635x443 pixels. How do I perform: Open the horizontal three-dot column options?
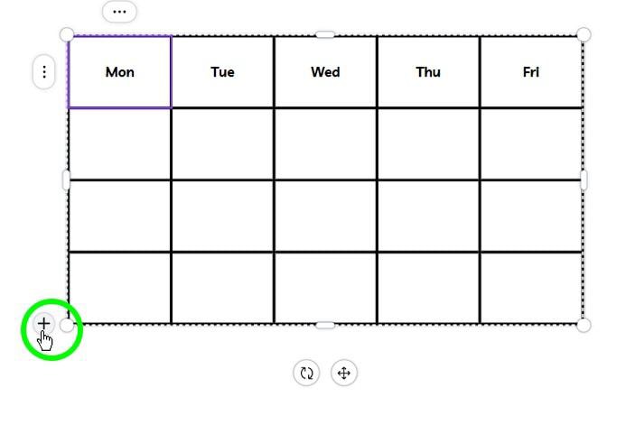click(119, 12)
